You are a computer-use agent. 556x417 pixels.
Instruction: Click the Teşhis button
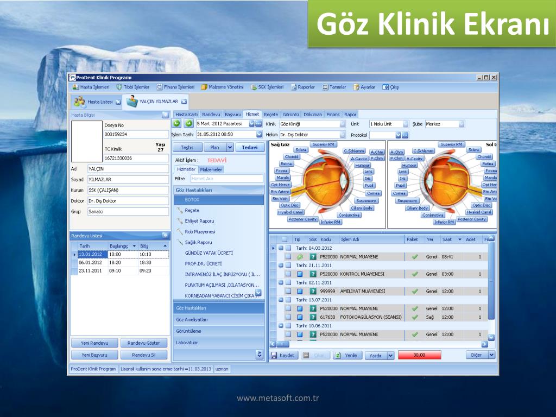(187, 148)
